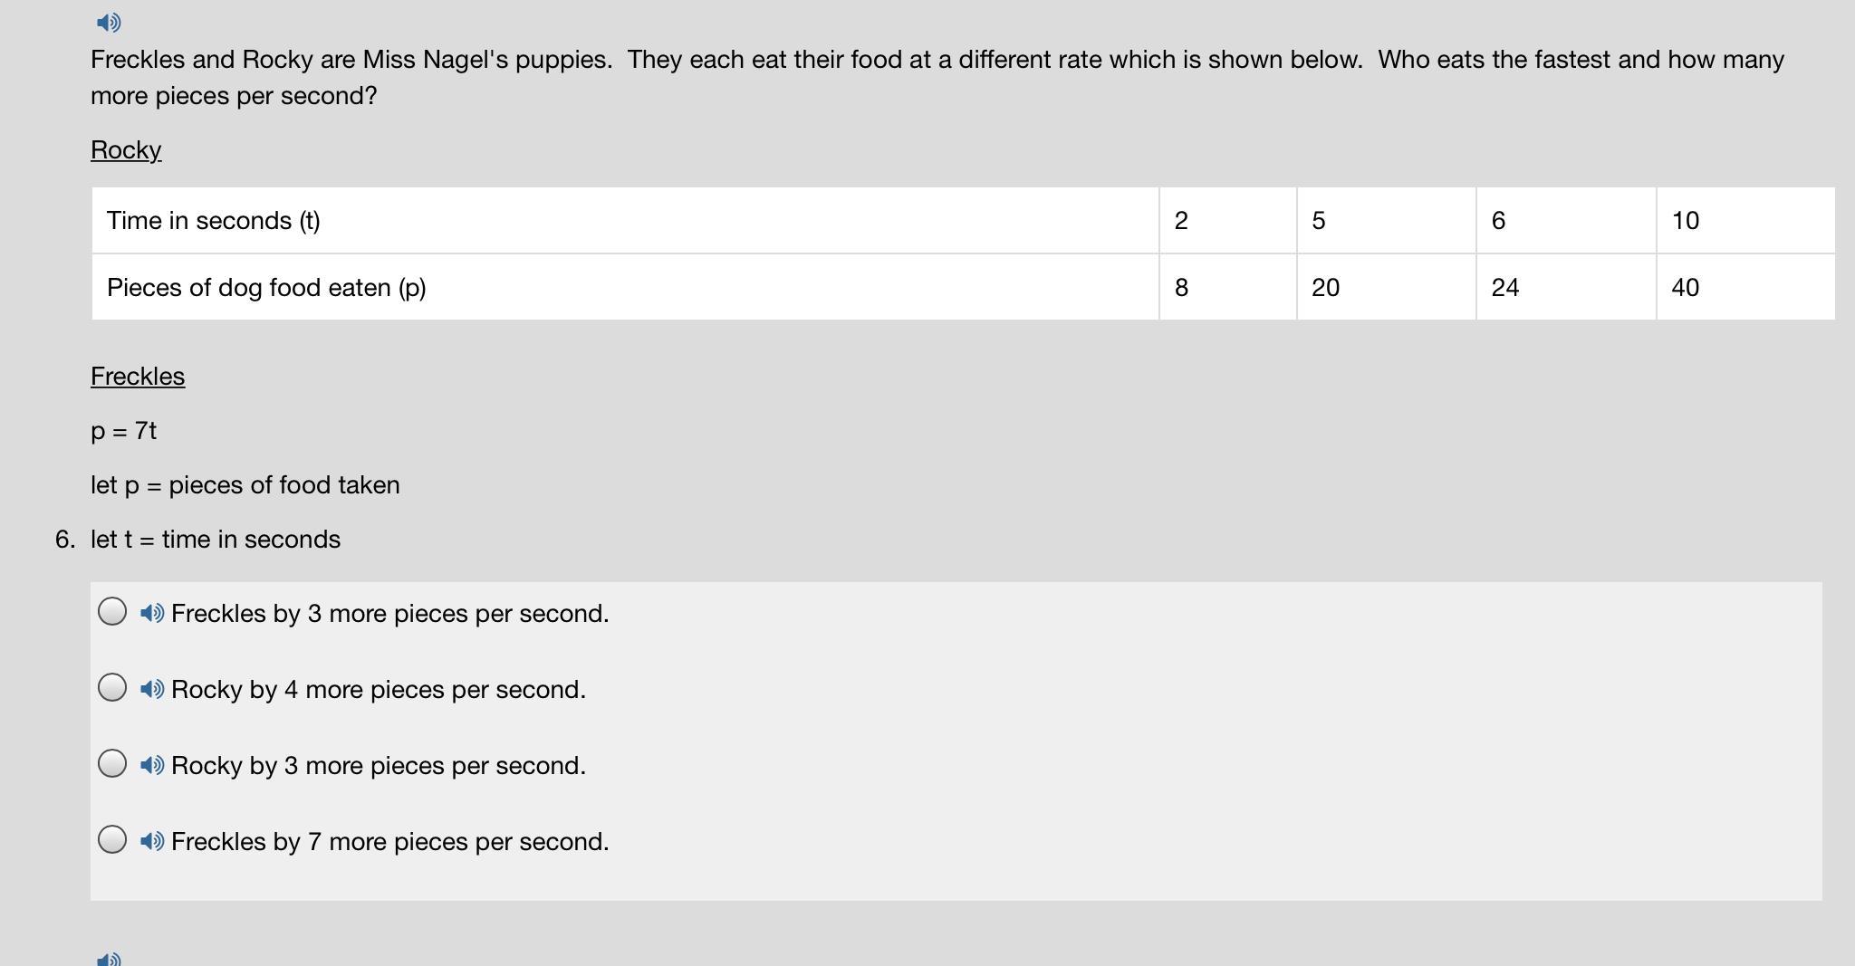Click the speaker icon for next question
Viewport: 1855px width, 966px height.
[109, 959]
